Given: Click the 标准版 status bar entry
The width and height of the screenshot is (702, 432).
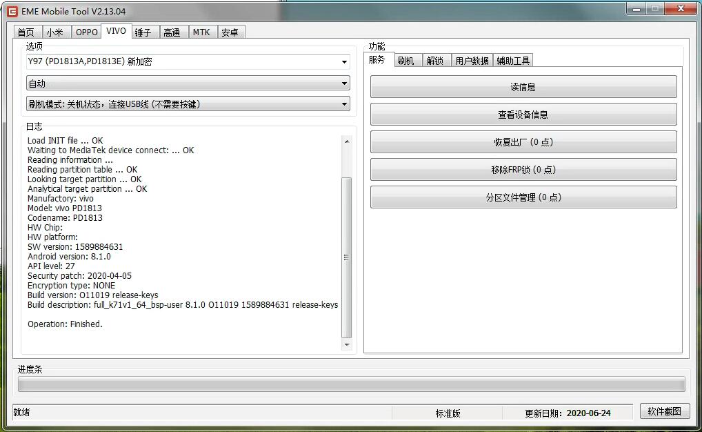Looking at the screenshot, I should click(448, 413).
